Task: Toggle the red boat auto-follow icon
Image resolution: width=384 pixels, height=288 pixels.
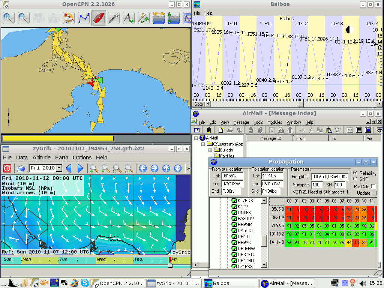Action: click(x=98, y=18)
